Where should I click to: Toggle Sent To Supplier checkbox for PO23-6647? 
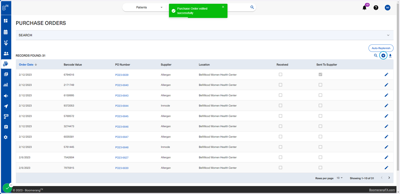[320, 137]
